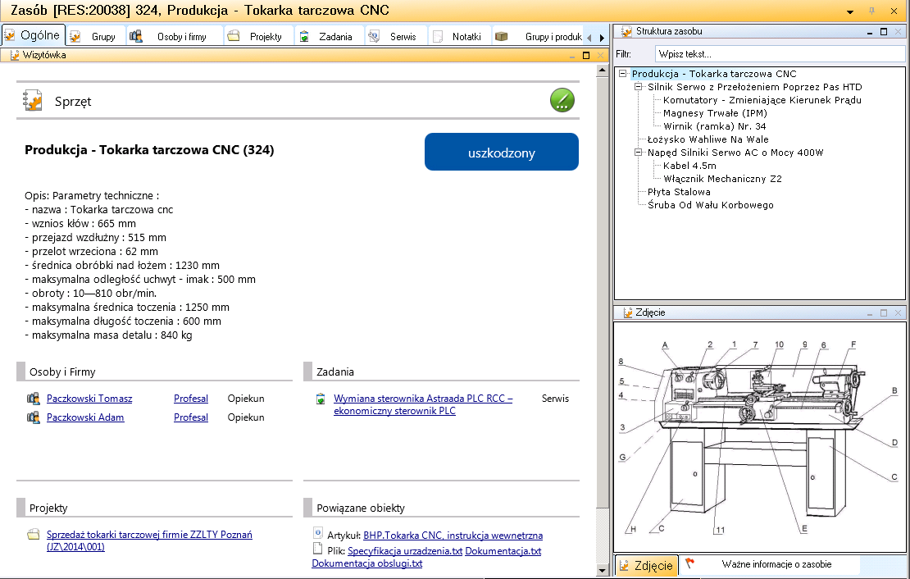Click the Wizytówka panel header icon
Screen dimensions: 910x579
coord(14,55)
